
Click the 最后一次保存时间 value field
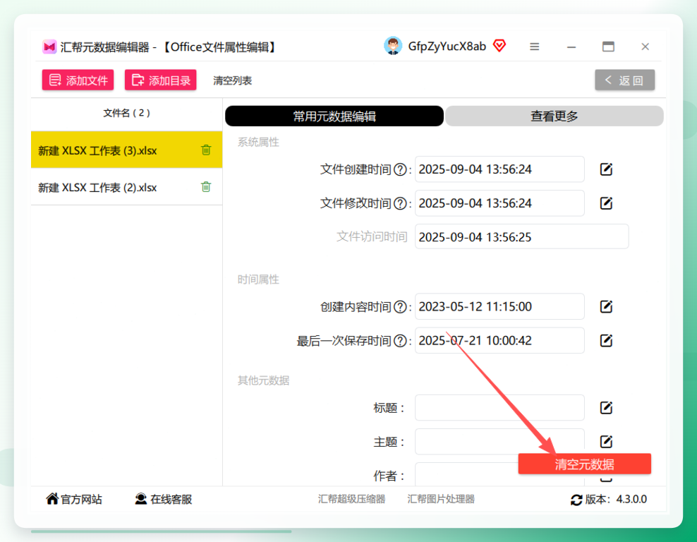499,341
